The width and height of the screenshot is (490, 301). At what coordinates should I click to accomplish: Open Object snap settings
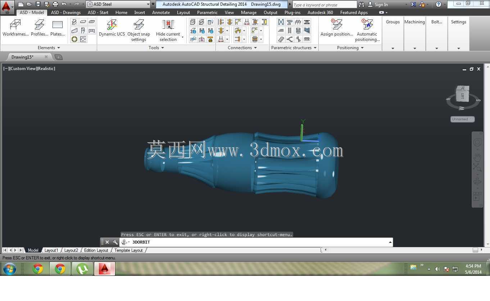(x=139, y=30)
